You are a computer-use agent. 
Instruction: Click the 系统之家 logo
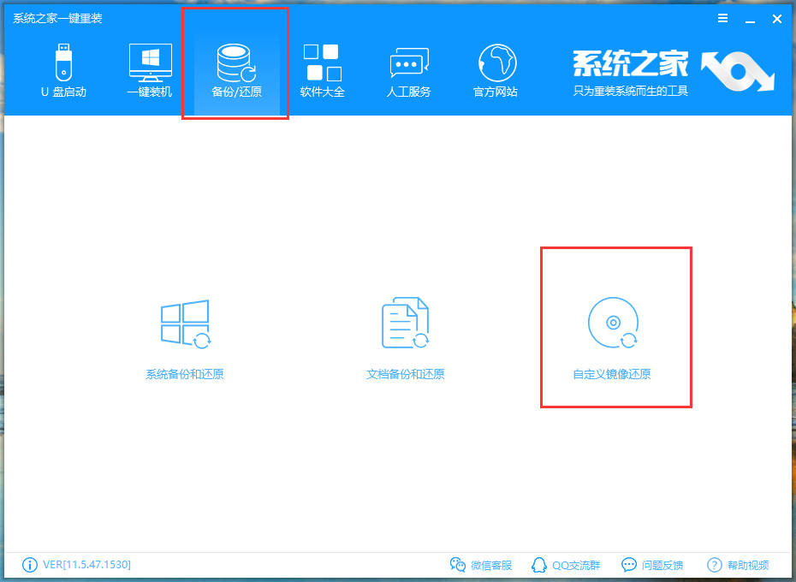click(x=630, y=62)
